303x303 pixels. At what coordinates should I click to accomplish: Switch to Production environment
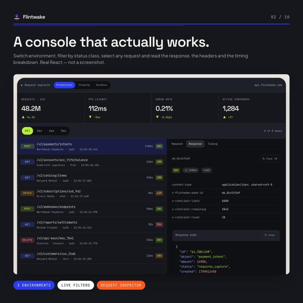[64, 85]
